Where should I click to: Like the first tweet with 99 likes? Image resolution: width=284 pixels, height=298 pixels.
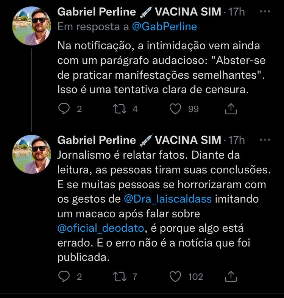(175, 109)
